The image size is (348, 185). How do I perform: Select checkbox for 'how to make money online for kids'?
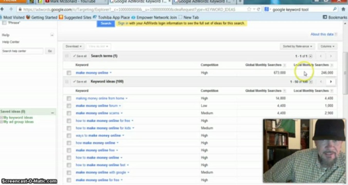69,128
